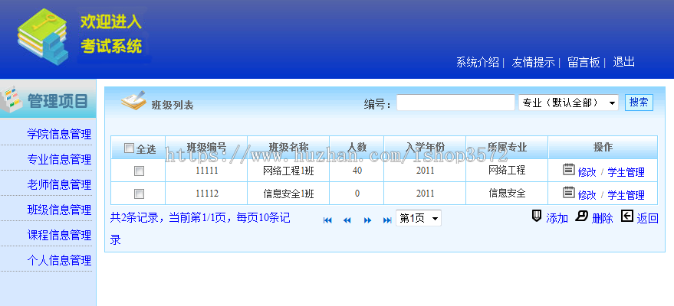Viewport: 674px width, 306px height.
Task: Click the 返回 link
Action: (x=647, y=218)
